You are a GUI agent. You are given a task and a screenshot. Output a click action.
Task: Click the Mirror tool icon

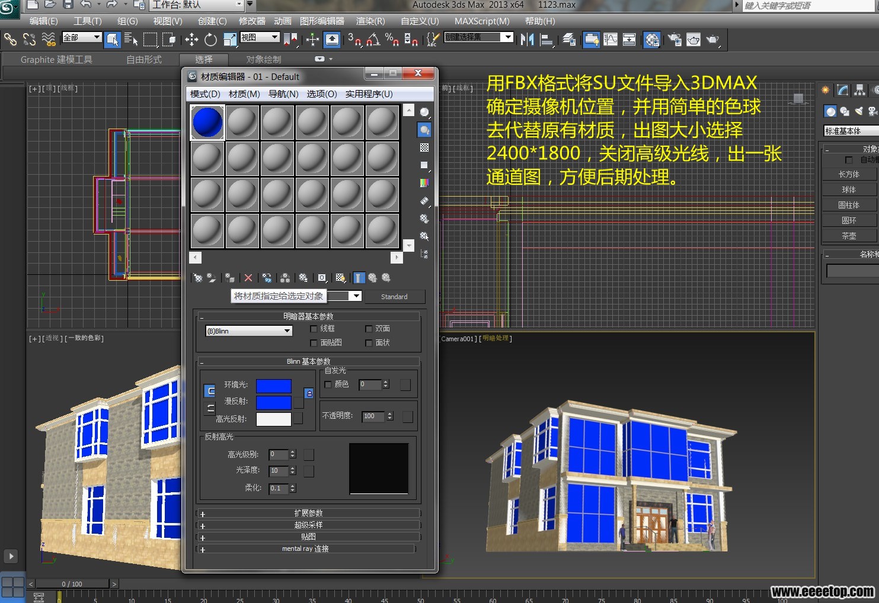pos(527,40)
